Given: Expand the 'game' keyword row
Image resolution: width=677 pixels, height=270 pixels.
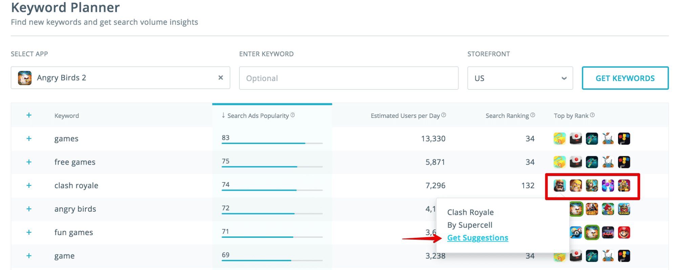Looking at the screenshot, I should click(29, 256).
